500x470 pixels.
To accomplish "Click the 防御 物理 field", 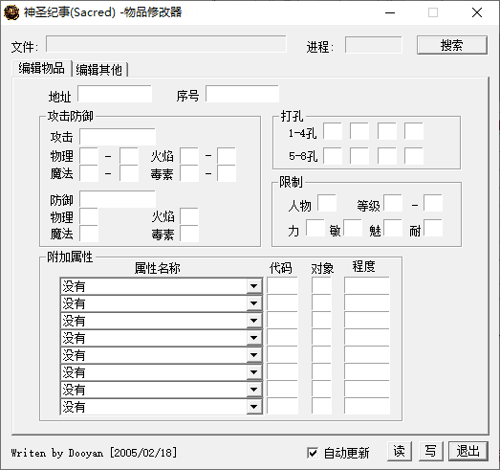I will coord(89,216).
